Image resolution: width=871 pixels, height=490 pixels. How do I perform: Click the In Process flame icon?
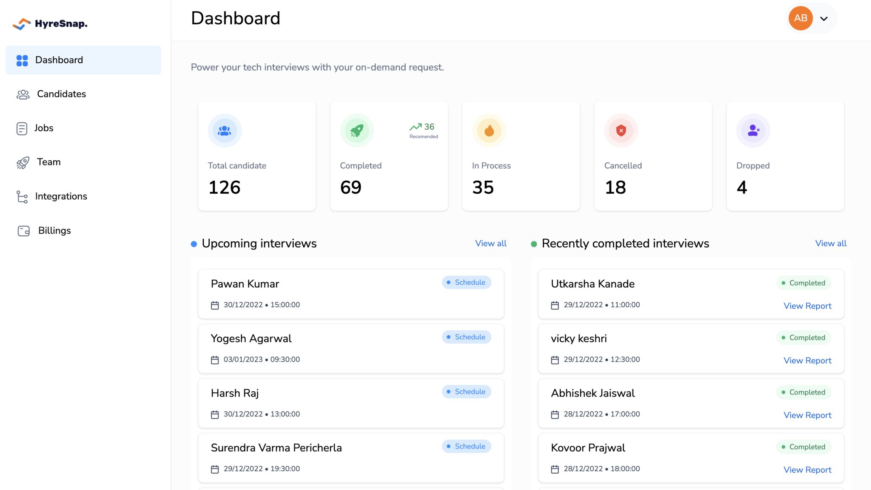click(489, 130)
